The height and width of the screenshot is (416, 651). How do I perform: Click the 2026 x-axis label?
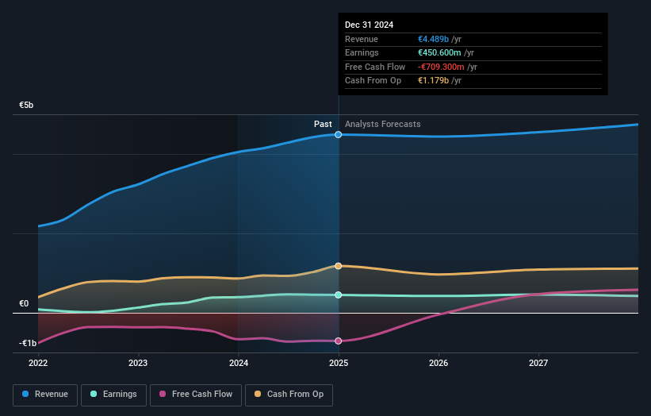(x=438, y=363)
